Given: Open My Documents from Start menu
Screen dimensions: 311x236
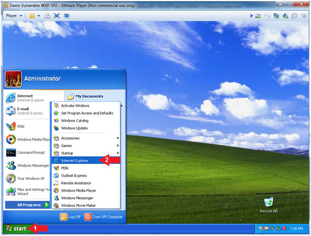Looking at the screenshot, I should [x=85, y=96].
